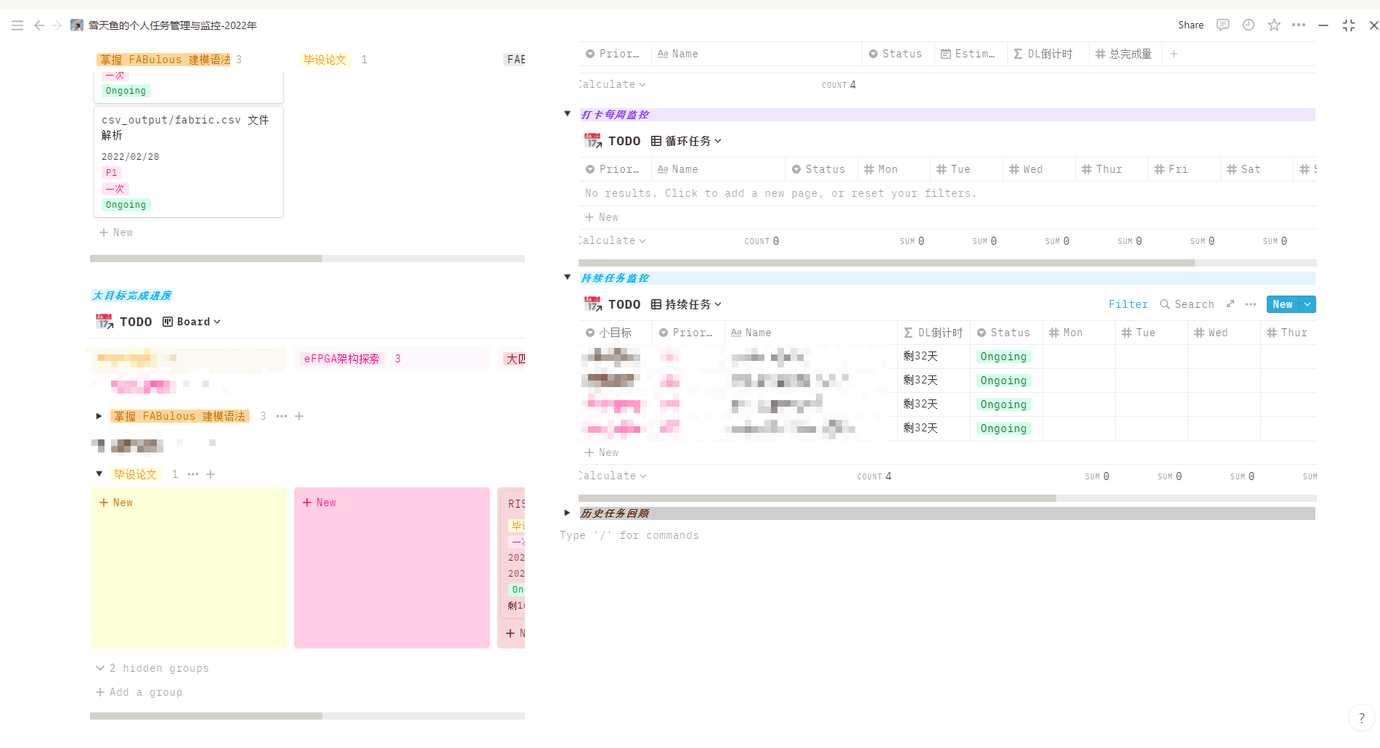Add a property column with the plus icon
Image resolution: width=1380 pixels, height=748 pixels.
(x=1174, y=54)
